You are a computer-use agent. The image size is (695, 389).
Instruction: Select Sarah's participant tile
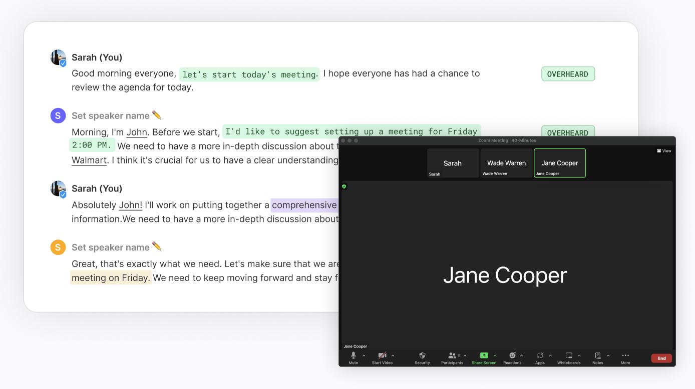click(453, 163)
